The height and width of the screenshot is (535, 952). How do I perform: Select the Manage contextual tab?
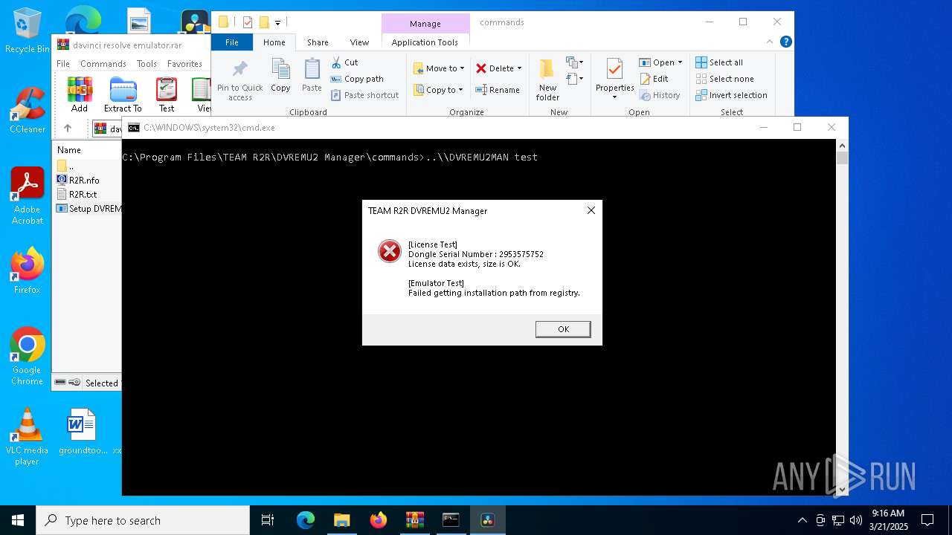425,24
